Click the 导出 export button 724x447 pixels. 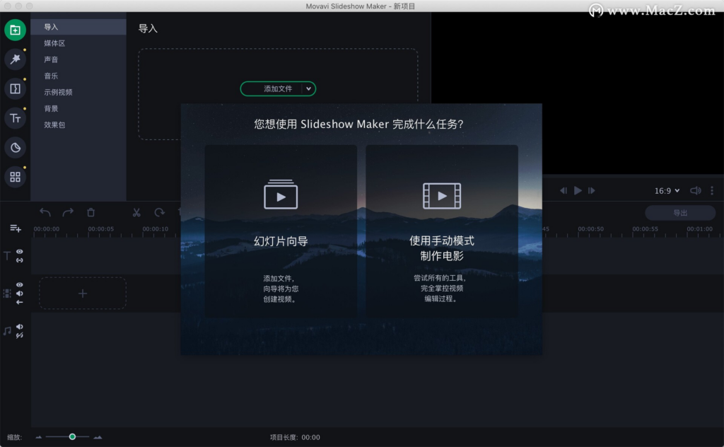tap(680, 213)
